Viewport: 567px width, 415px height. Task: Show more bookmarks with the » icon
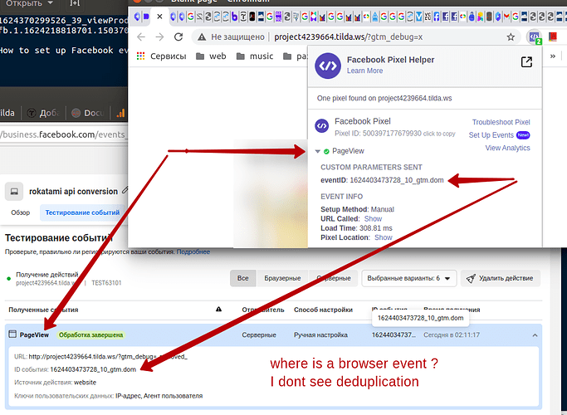pyautogui.click(x=553, y=56)
